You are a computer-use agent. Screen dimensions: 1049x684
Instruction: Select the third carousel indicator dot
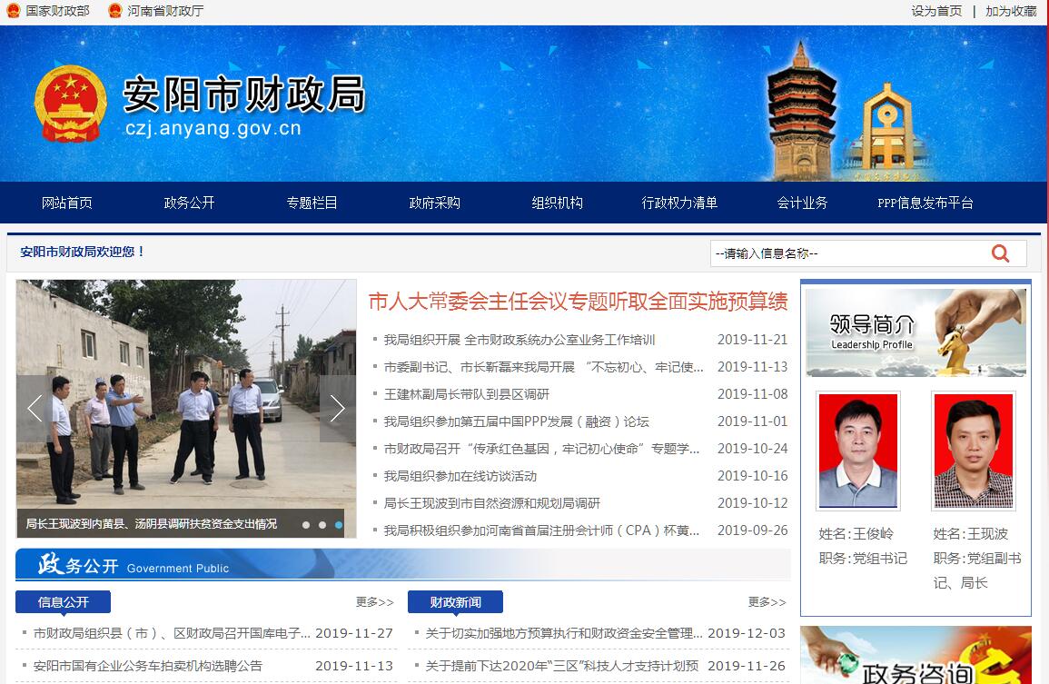point(339,525)
